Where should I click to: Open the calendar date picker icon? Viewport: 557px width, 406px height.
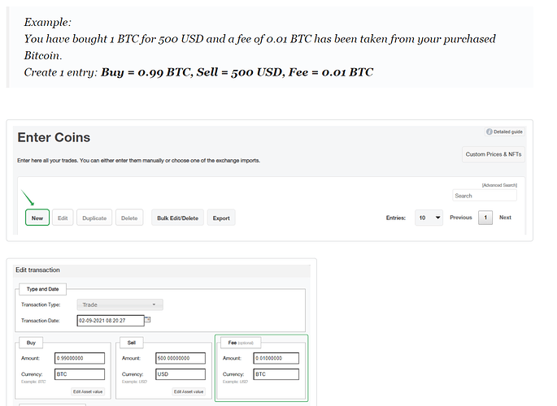point(148,319)
